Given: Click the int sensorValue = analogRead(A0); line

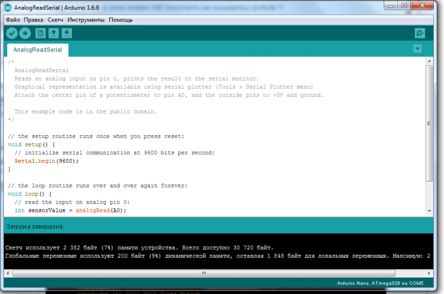Looking at the screenshot, I should click(71, 211).
